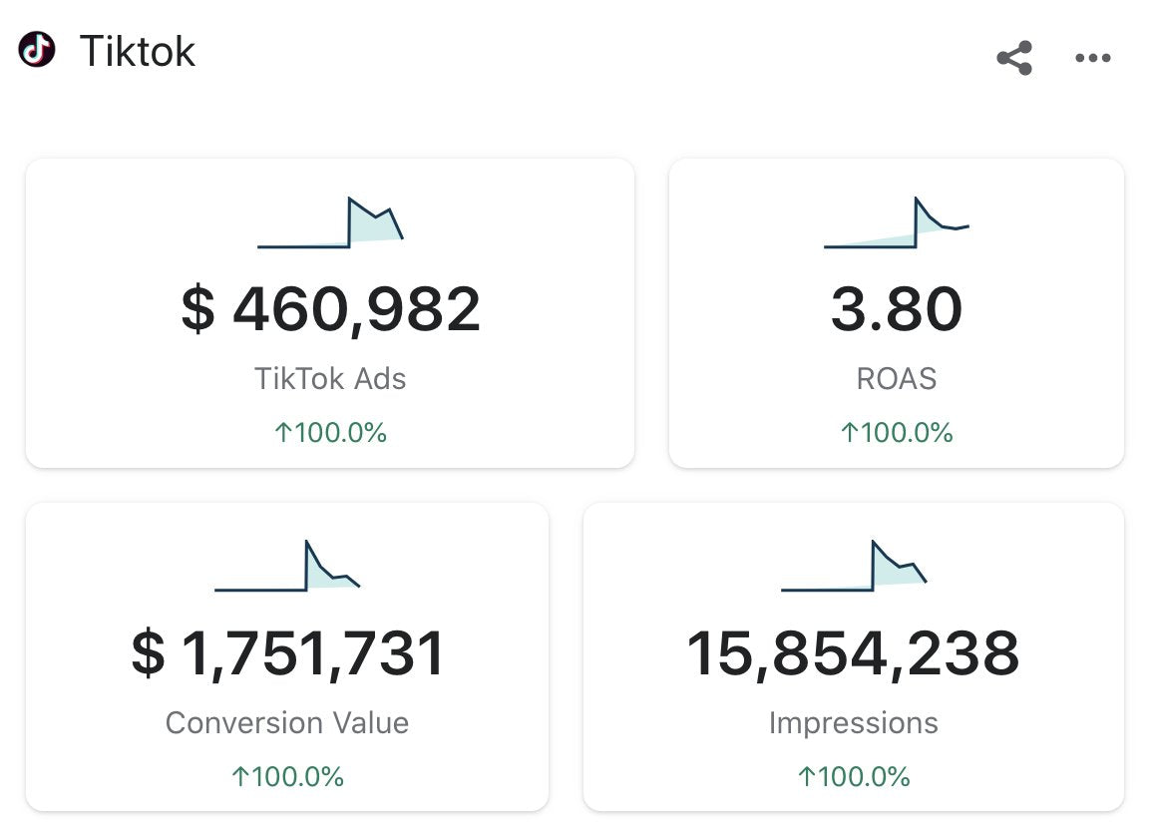Click the TikTok Ads metric label

(x=330, y=379)
